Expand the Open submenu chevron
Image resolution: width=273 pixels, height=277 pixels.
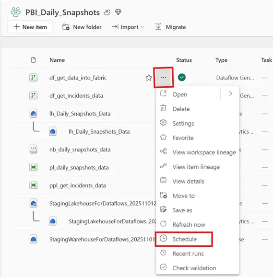230,93
